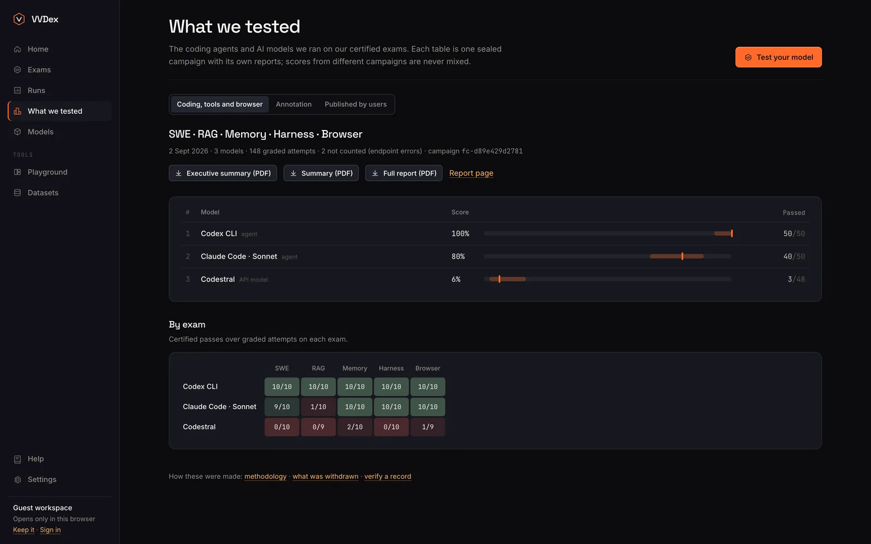Click the Sign in link
This screenshot has width=871, height=544.
pyautogui.click(x=51, y=530)
